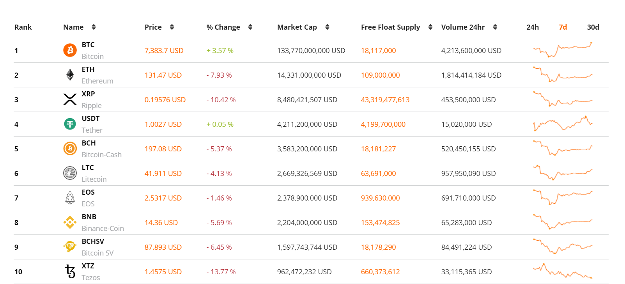Sort by Volume 24hr arrows
Viewport: 625px width, 284px height.
click(495, 27)
